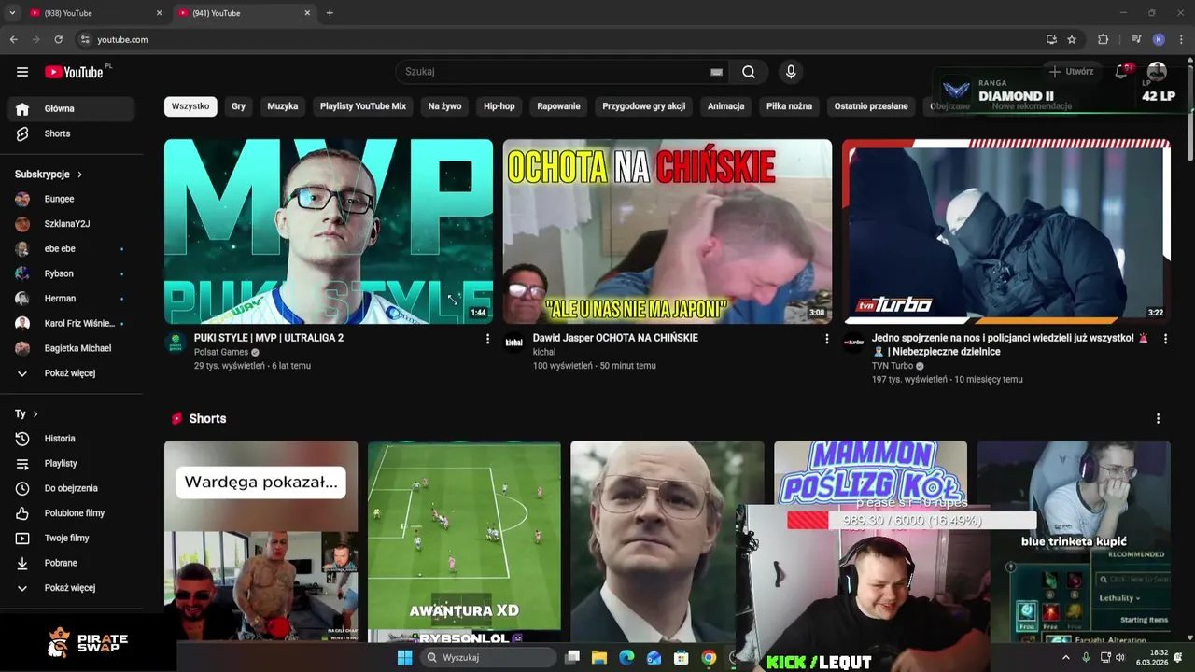Open the MVP PUKI STYLE video thumbnail

329,231
